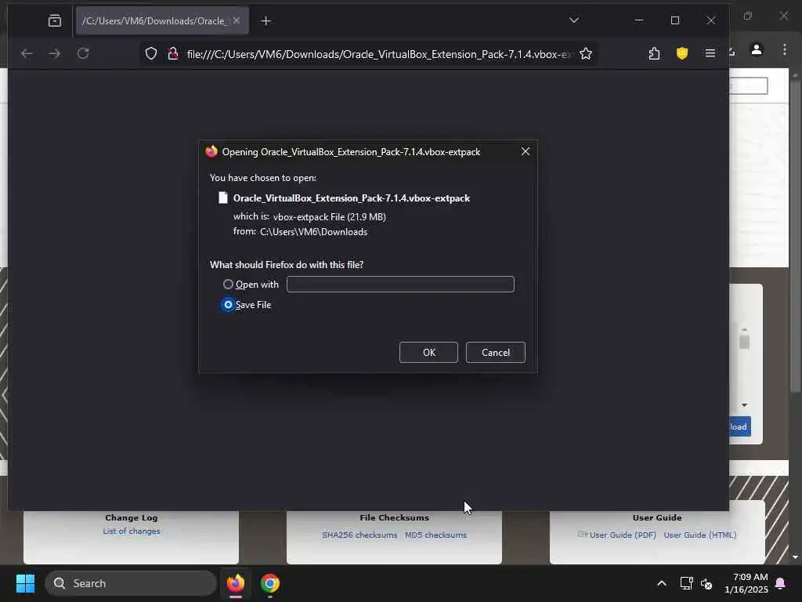This screenshot has height=602, width=802.
Task: Open List of changes link
Action: pyautogui.click(x=132, y=531)
